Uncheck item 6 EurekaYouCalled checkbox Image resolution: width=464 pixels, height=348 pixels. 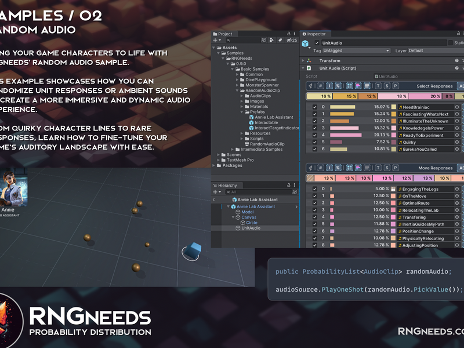pos(315,149)
